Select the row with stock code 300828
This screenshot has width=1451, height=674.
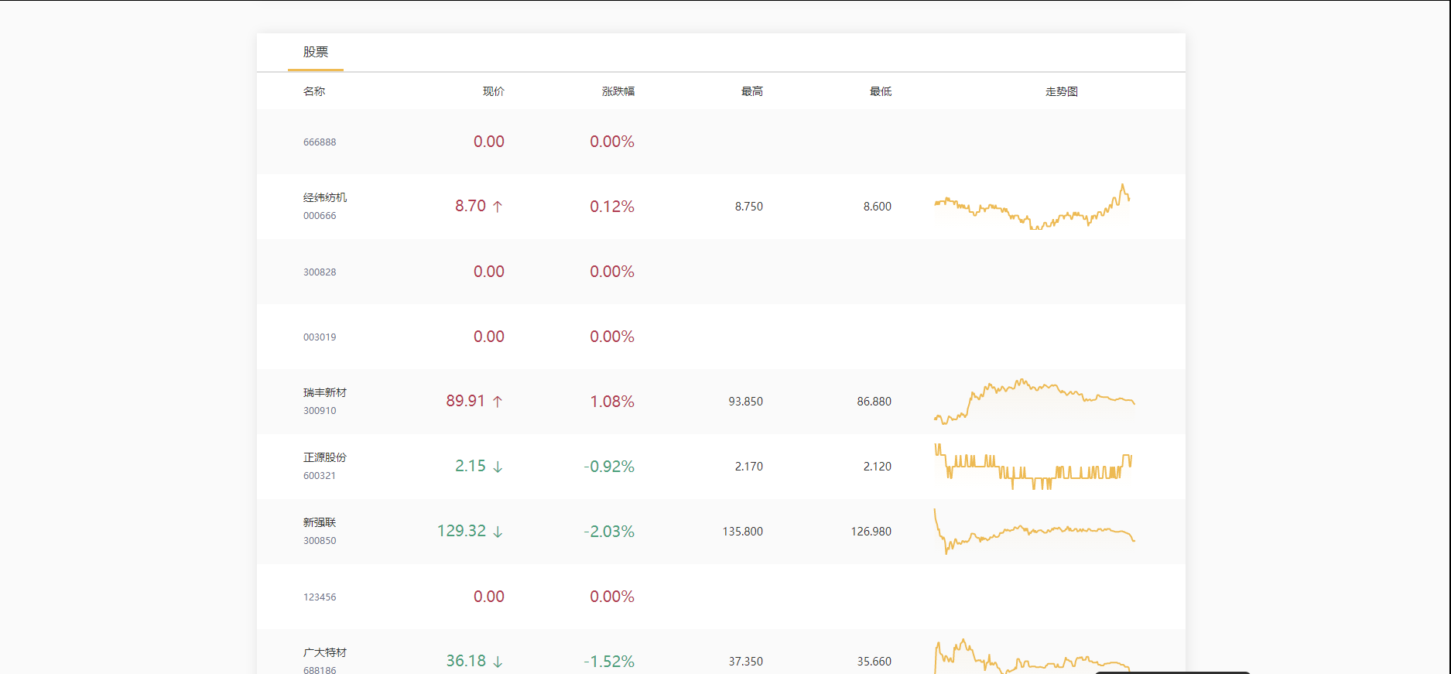coord(721,272)
